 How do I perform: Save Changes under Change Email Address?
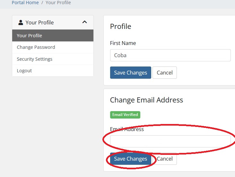[130, 159]
